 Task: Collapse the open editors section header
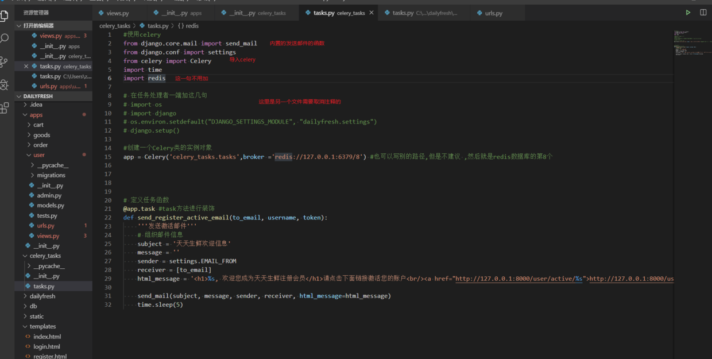53,25
